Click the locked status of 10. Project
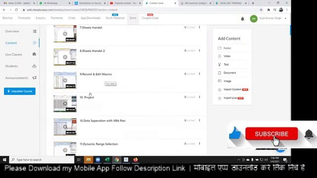 pos(190,97)
